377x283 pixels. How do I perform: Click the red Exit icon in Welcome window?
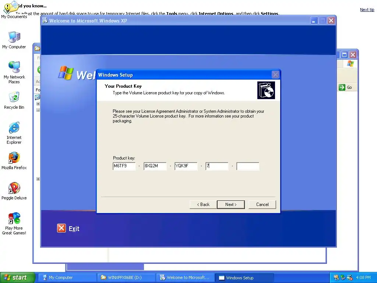pyautogui.click(x=61, y=228)
